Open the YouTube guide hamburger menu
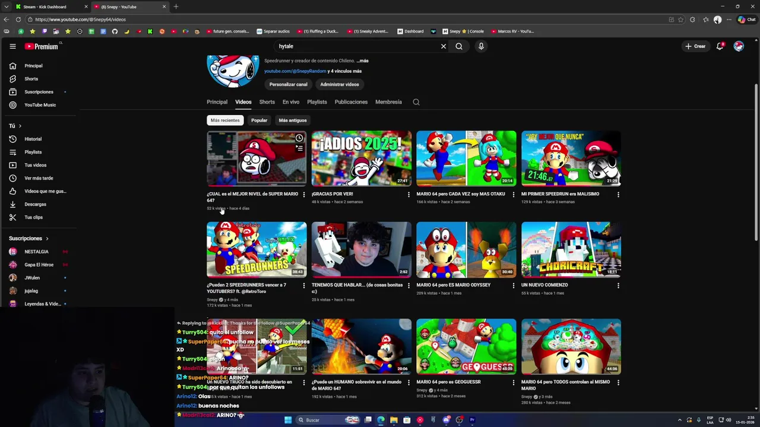This screenshot has height=427, width=760. pos(12,46)
